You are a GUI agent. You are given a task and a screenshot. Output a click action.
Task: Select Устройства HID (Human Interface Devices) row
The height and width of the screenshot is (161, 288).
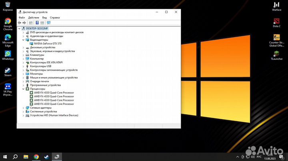54,115
